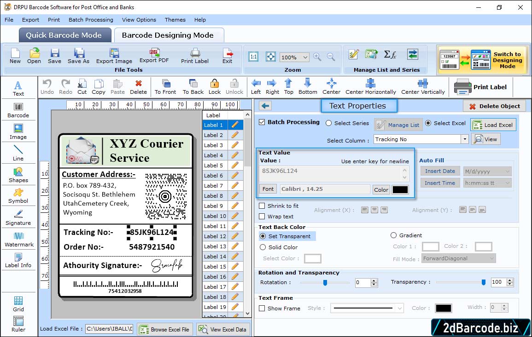Create a New label file

point(15,56)
